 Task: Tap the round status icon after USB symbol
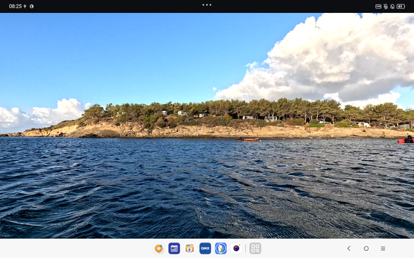[32, 6]
